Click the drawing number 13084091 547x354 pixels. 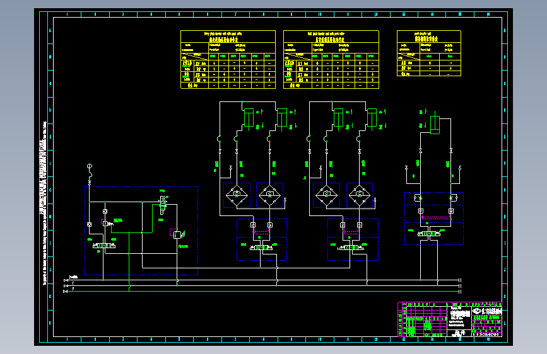[x=486, y=334]
